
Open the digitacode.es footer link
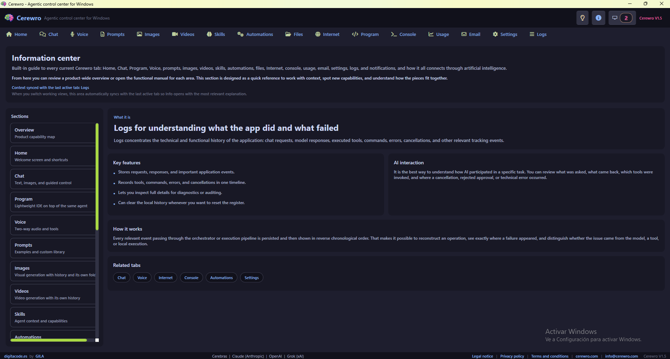tap(16, 356)
